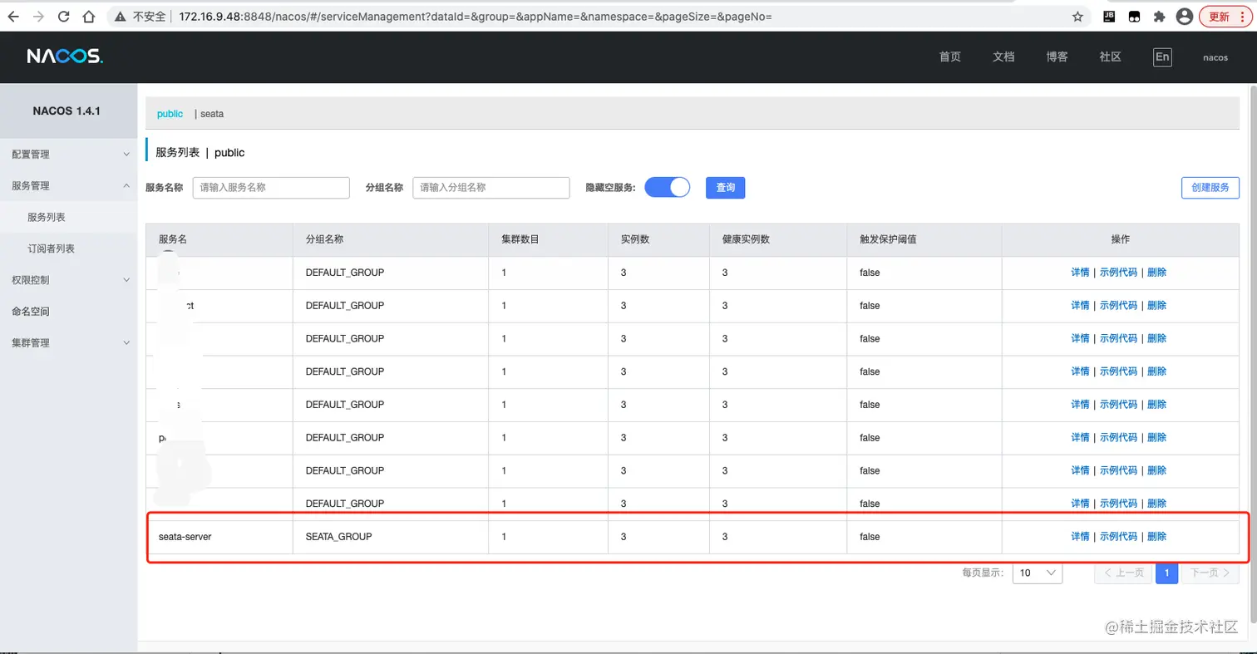
Task: Select the public namespace tab
Action: coord(170,113)
